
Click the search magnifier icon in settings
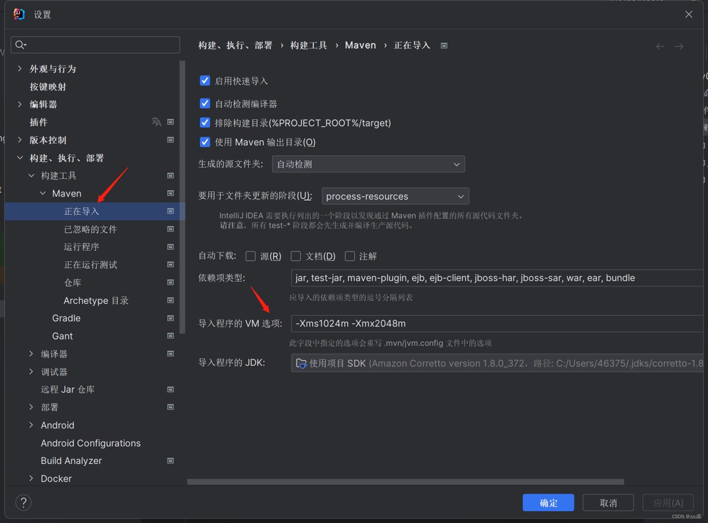pos(21,45)
